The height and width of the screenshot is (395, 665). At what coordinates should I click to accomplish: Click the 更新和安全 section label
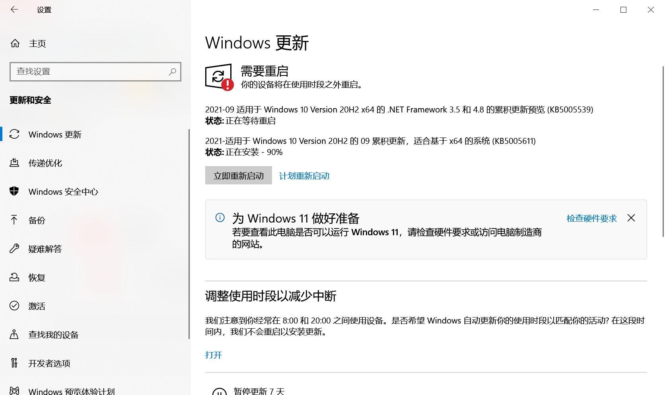pyautogui.click(x=31, y=100)
